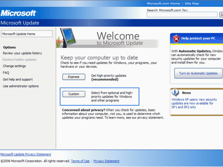Focus the Search Microsoft.com input field

click(182, 15)
